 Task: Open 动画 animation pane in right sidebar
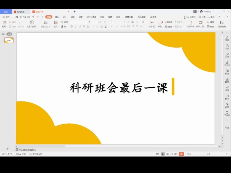click(227, 39)
